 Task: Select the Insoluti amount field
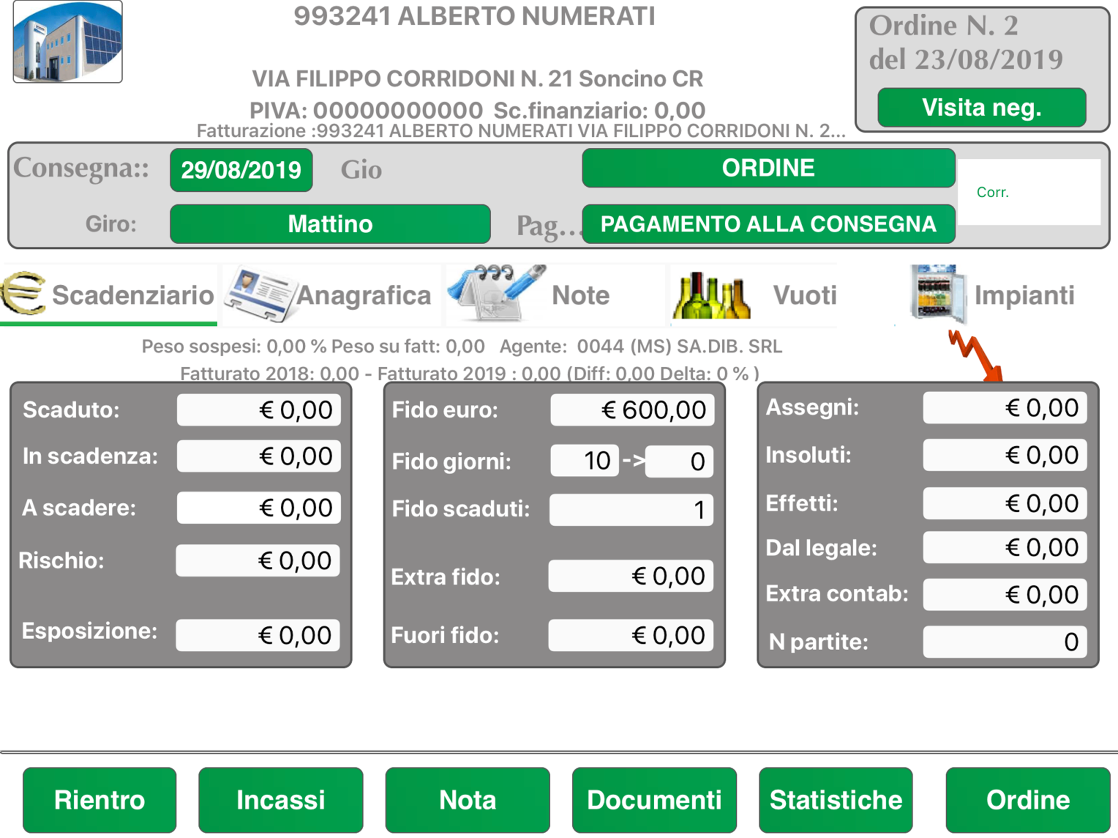(x=1005, y=455)
